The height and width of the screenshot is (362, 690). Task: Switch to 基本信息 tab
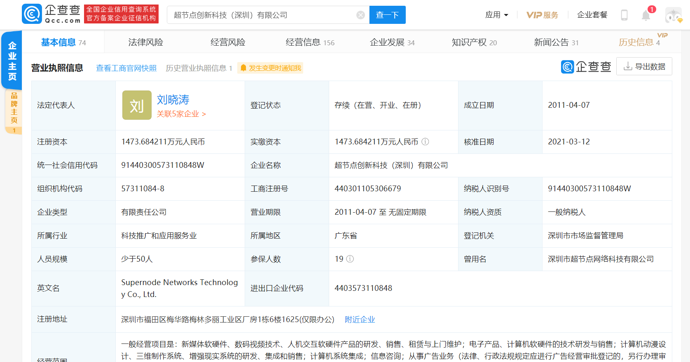click(63, 42)
